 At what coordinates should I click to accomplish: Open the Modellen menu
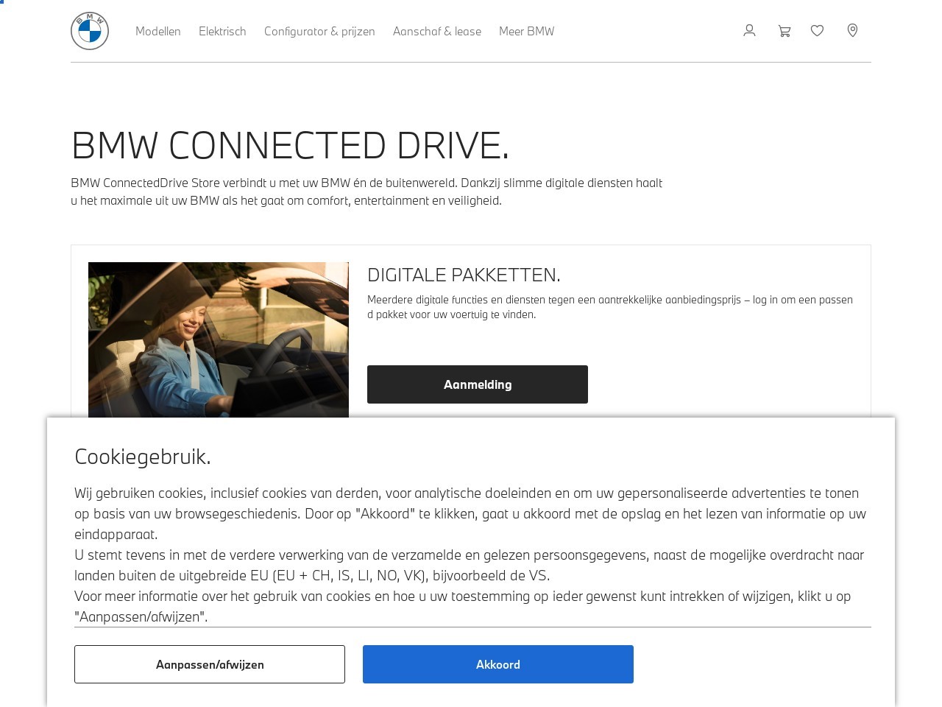point(158,31)
